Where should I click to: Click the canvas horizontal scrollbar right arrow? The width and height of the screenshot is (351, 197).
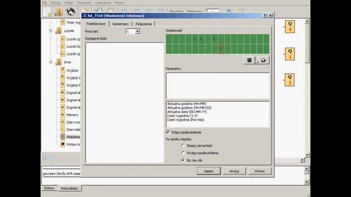[x=302, y=160]
